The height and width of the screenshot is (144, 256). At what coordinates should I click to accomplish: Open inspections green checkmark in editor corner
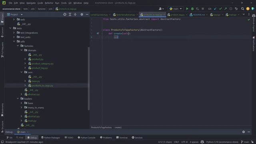click(249, 20)
